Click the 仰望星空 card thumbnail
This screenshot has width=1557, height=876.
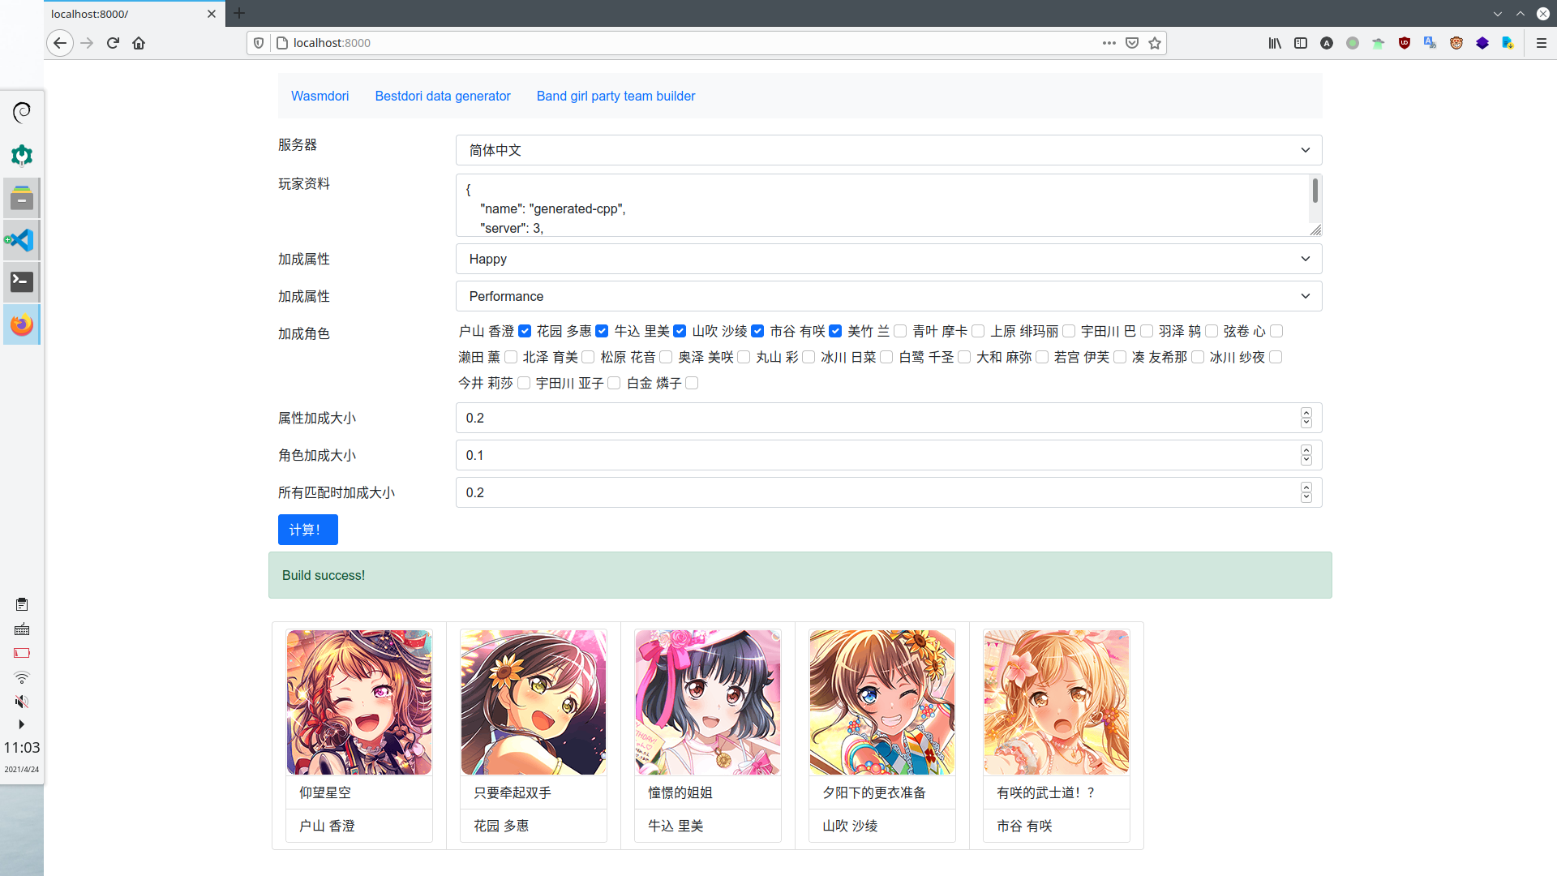[x=358, y=702]
